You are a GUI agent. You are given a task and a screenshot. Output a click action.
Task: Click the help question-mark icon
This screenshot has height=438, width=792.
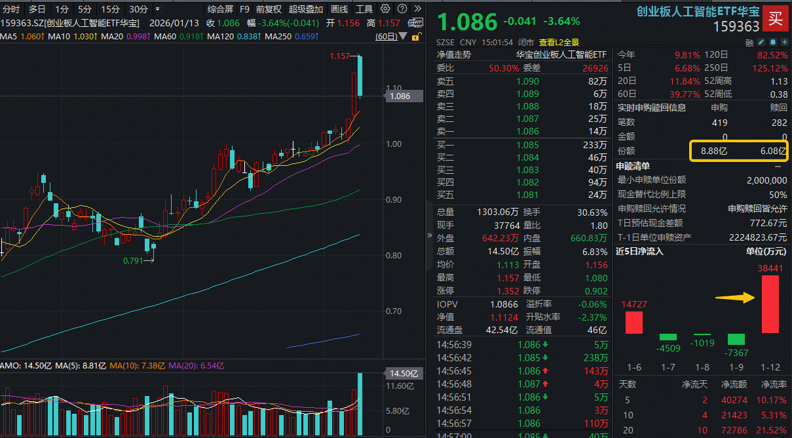(402, 9)
